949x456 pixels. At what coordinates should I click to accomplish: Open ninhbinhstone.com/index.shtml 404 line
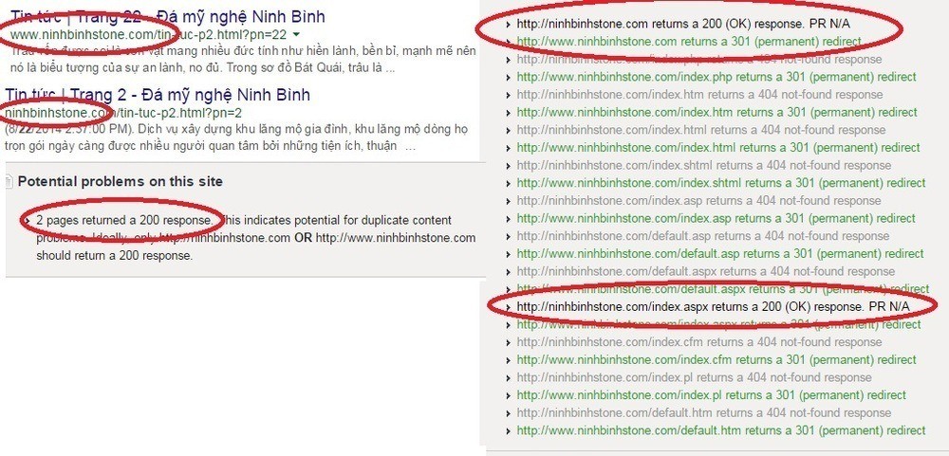[x=704, y=166]
